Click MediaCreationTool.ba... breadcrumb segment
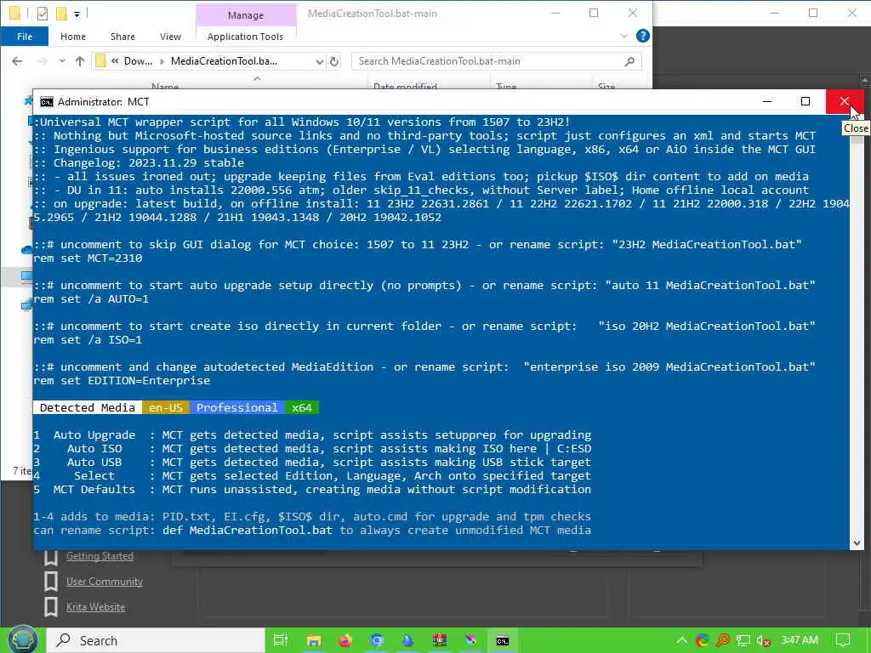The width and height of the screenshot is (871, 653). (224, 61)
